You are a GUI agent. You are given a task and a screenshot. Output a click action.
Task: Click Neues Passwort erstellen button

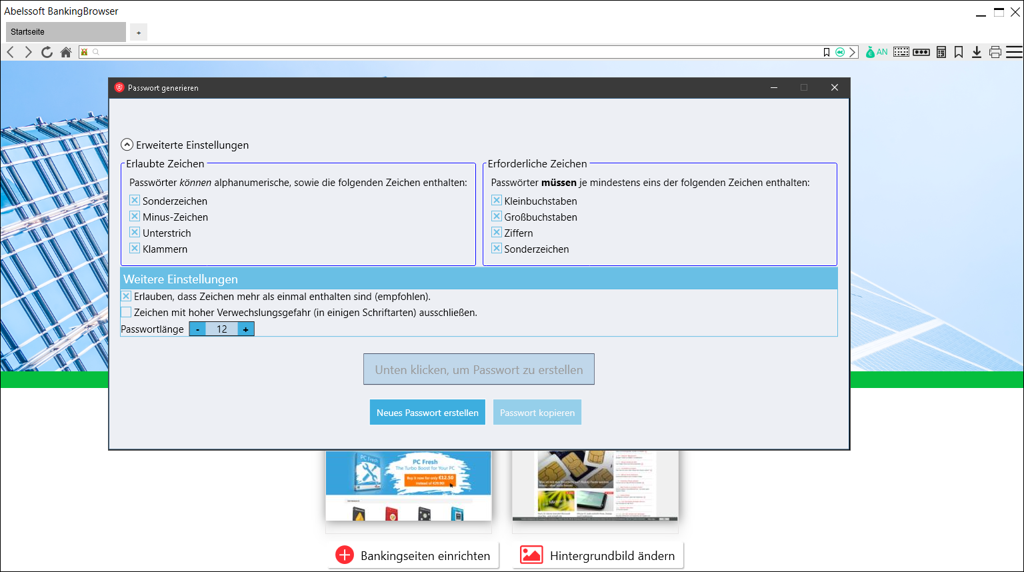(x=427, y=413)
